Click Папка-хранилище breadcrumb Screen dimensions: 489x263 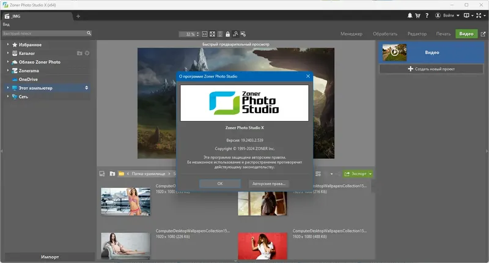click(149, 174)
